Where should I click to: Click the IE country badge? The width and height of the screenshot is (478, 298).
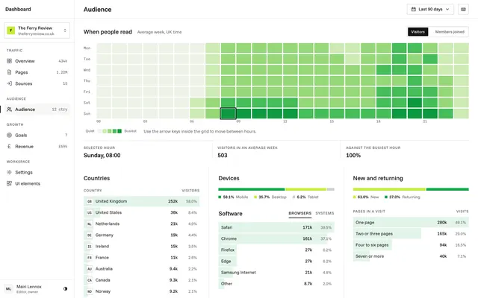(90, 247)
